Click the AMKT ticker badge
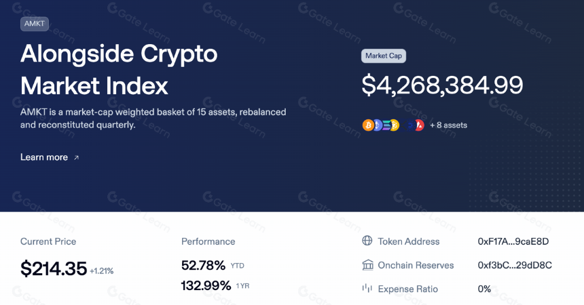Viewport: 584px width, 305px height. point(35,24)
